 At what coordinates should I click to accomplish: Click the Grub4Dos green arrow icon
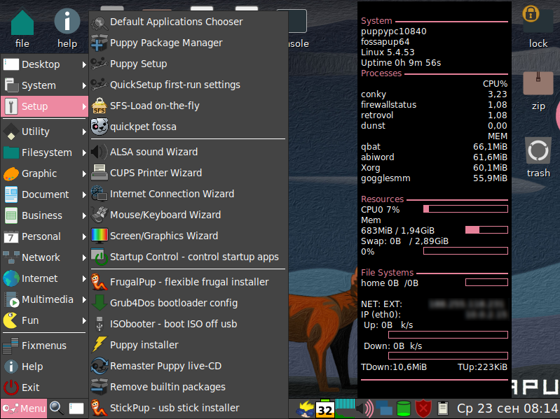tap(100, 303)
